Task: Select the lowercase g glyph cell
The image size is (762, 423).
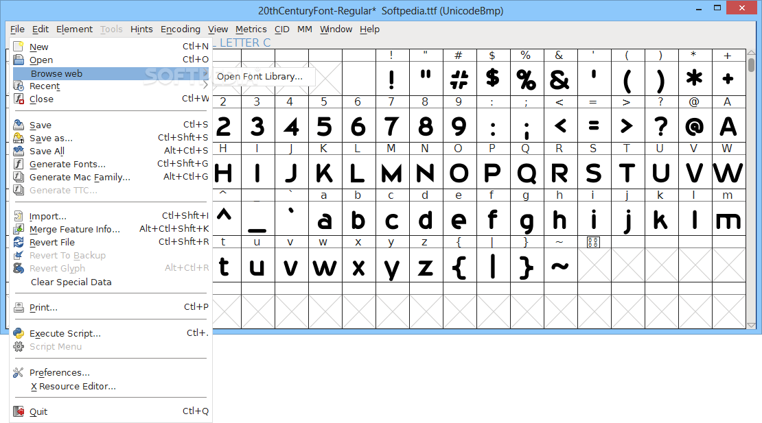Action: [x=527, y=219]
